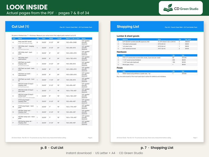Click the 'Metric T x W x L (mm)' column header
Image resolution: width=209 pixels, height=157 pixels.
[73, 38]
